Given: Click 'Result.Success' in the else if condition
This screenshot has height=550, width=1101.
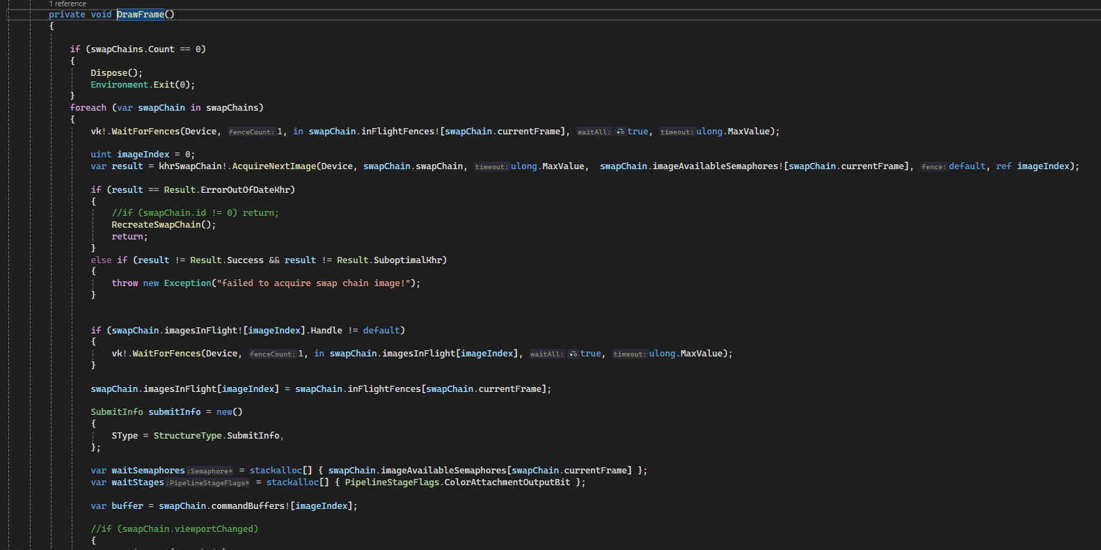Looking at the screenshot, I should tap(227, 260).
